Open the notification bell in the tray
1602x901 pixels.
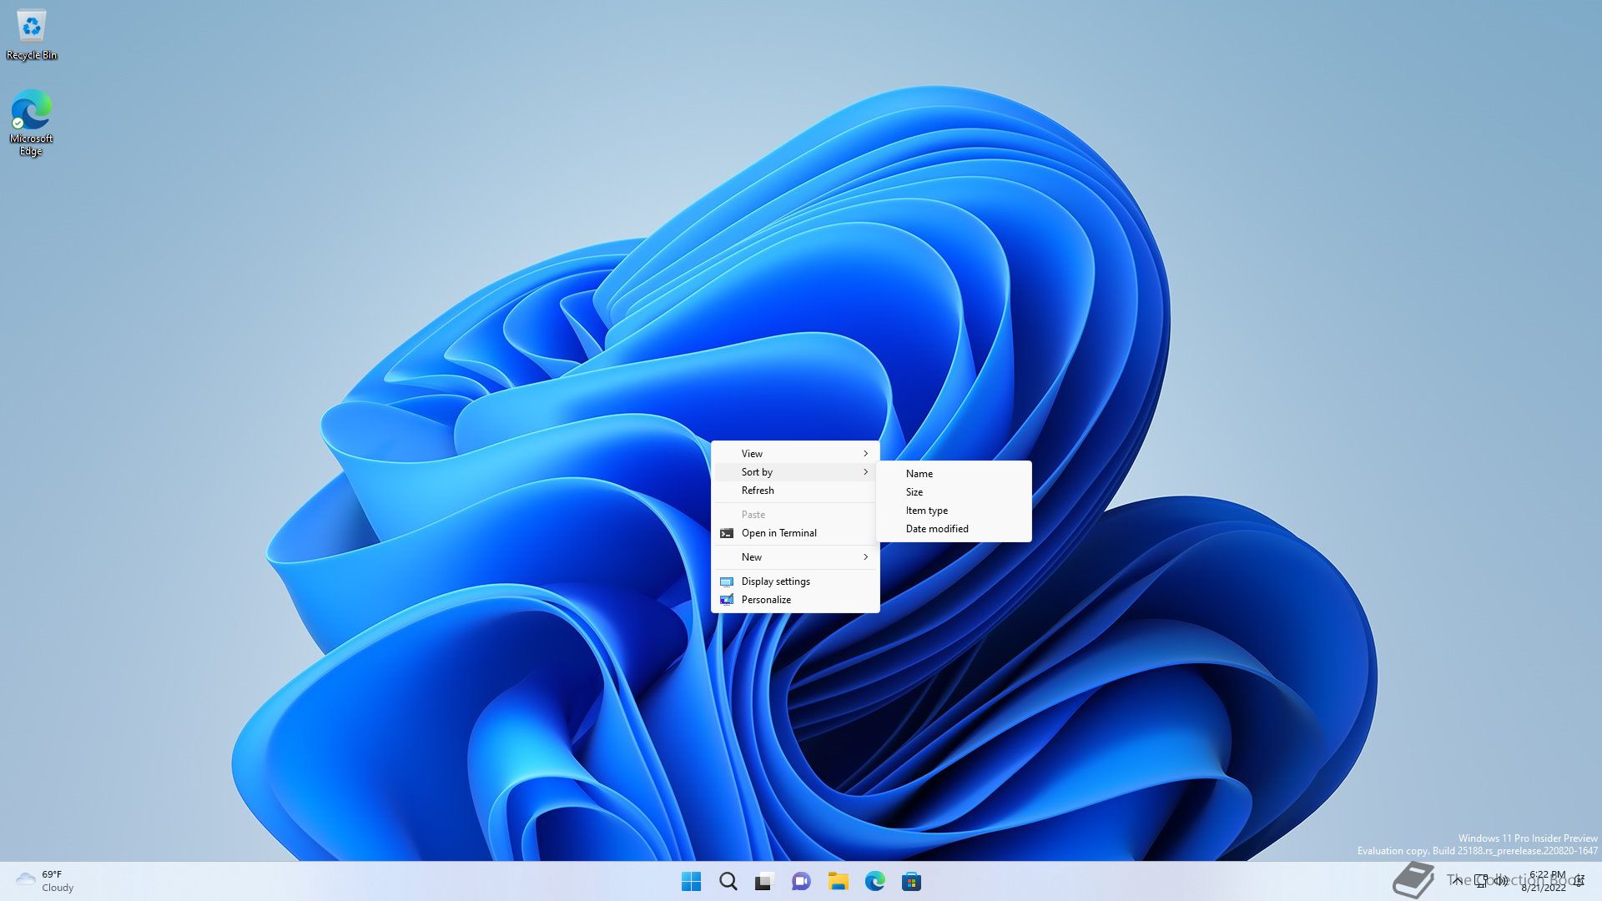(x=1579, y=880)
